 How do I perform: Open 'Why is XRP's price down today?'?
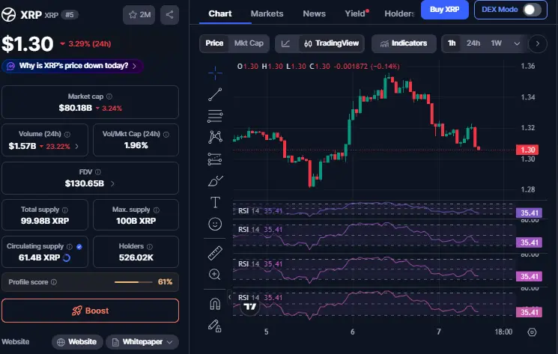pyautogui.click(x=73, y=66)
